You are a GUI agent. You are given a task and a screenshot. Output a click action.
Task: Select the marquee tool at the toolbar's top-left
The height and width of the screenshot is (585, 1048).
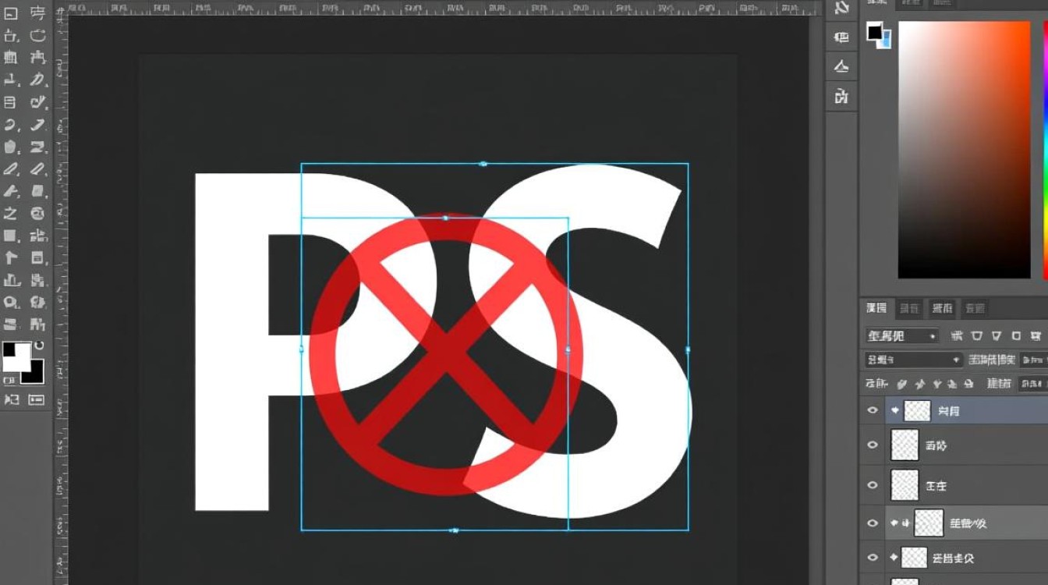[11, 13]
